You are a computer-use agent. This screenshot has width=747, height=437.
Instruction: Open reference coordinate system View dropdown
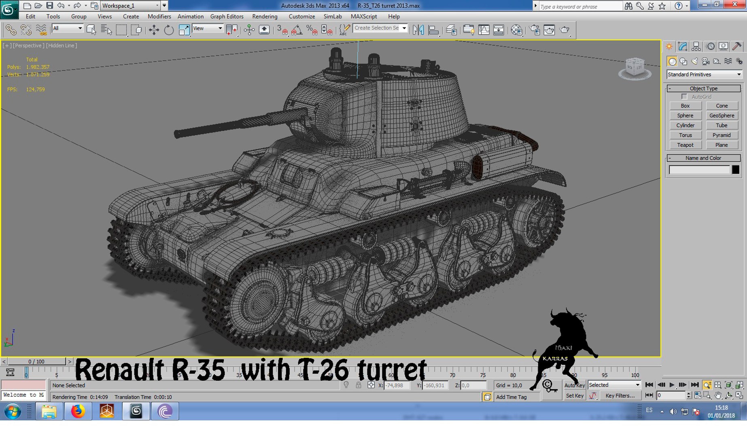pos(208,28)
